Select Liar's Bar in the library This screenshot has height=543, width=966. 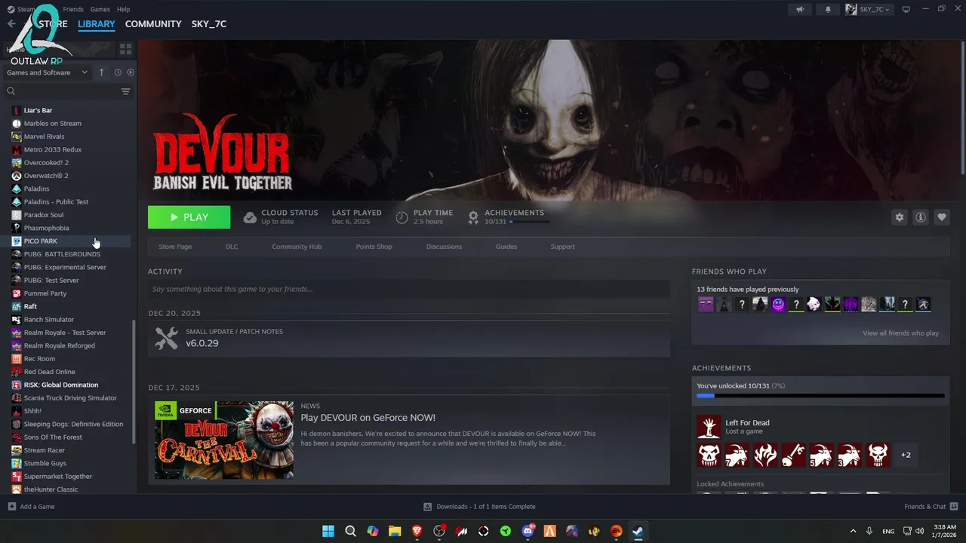pos(38,111)
